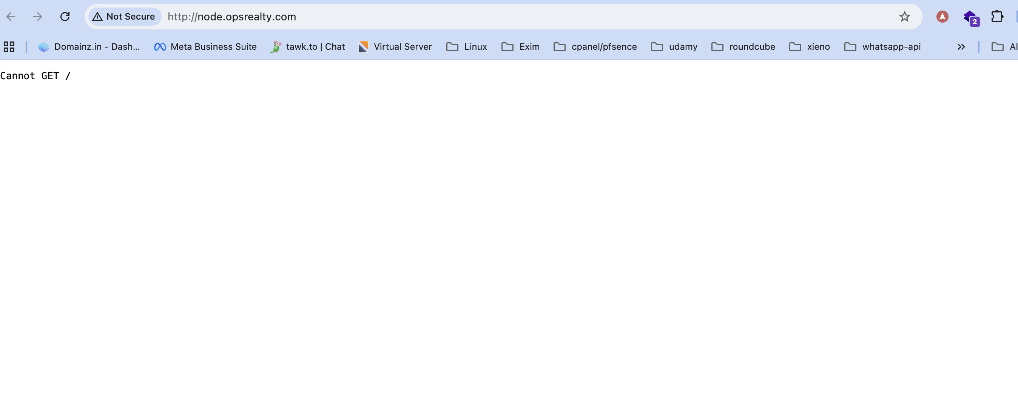Expand the Linux bookmarks folder

pyautogui.click(x=467, y=46)
